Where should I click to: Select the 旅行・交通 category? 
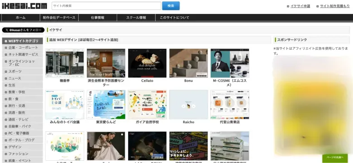[x=23, y=106]
